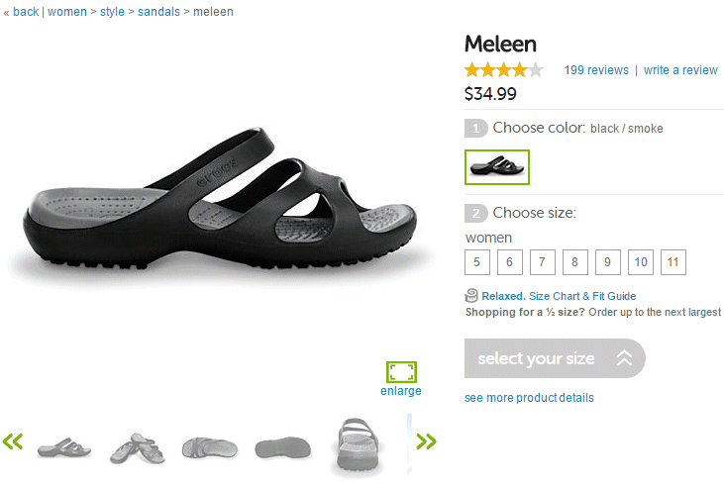Open the 'style' breadcrumb link
This screenshot has width=724, height=487.
pyautogui.click(x=112, y=12)
